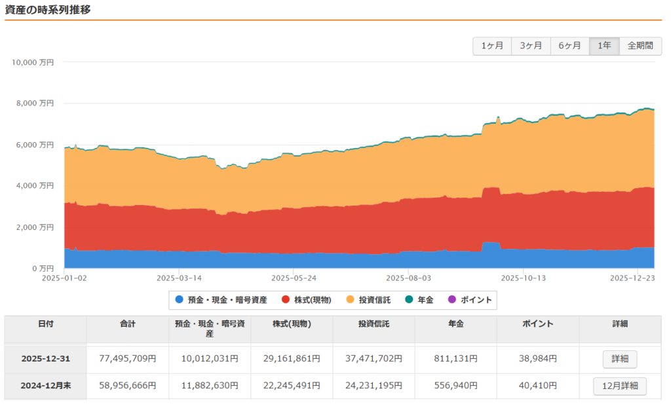Toggle 投資信託 series via legend label
This screenshot has height=408, width=671.
(375, 300)
